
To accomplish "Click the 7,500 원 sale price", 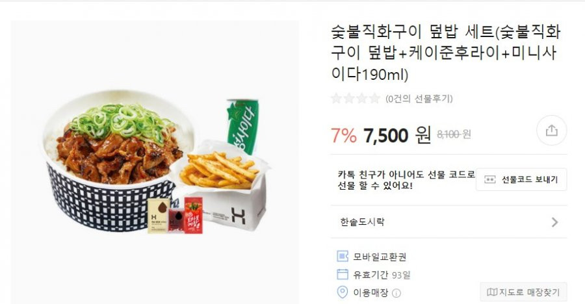I will (x=397, y=135).
